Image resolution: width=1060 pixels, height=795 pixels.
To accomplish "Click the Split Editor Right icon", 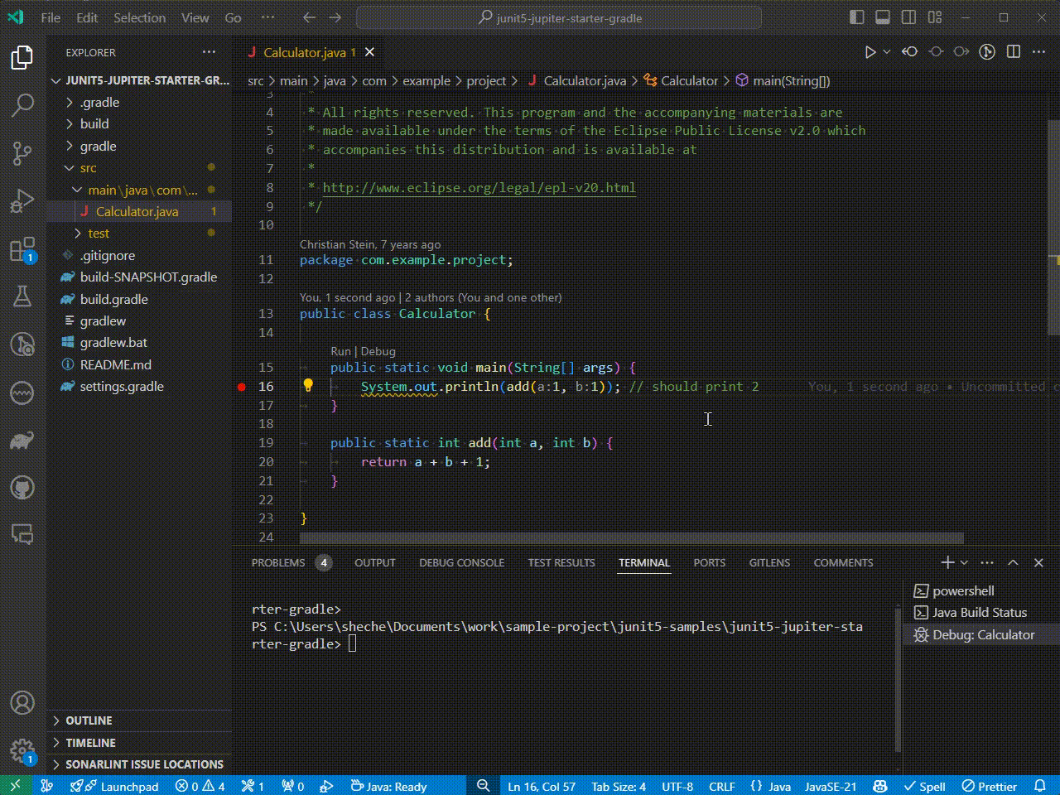I will point(1013,52).
